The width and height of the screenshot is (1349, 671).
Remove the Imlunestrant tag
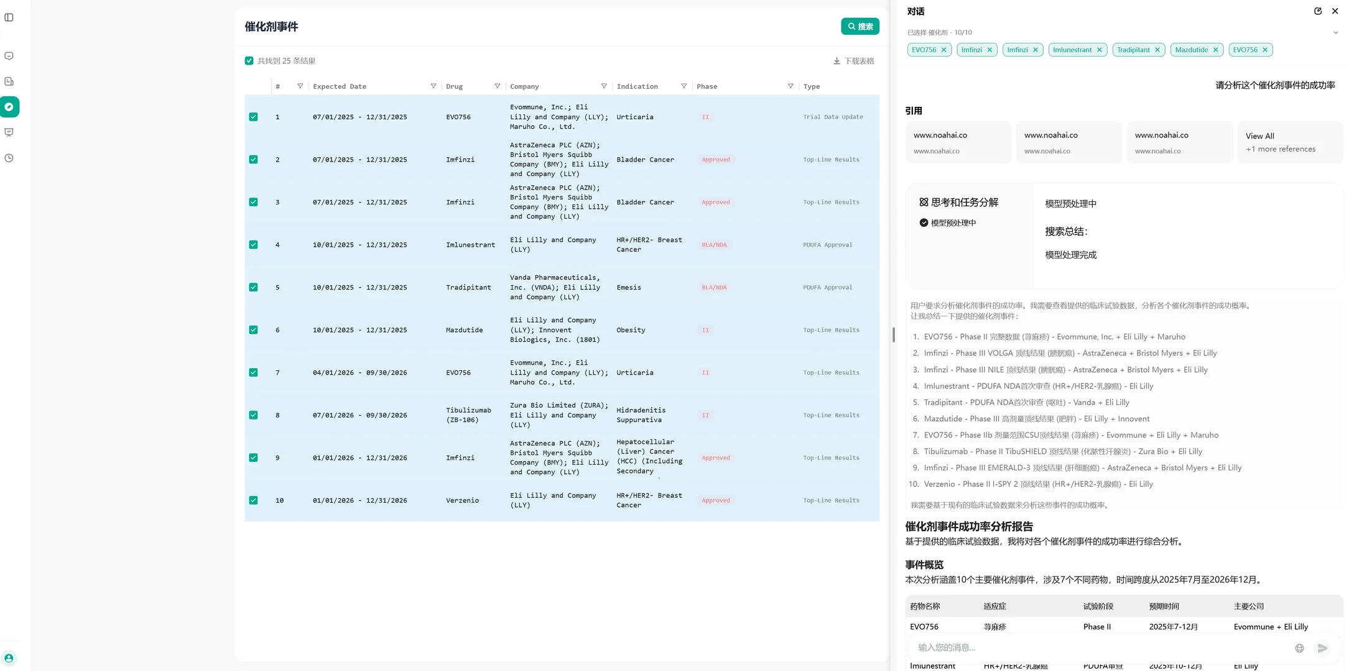click(1100, 50)
